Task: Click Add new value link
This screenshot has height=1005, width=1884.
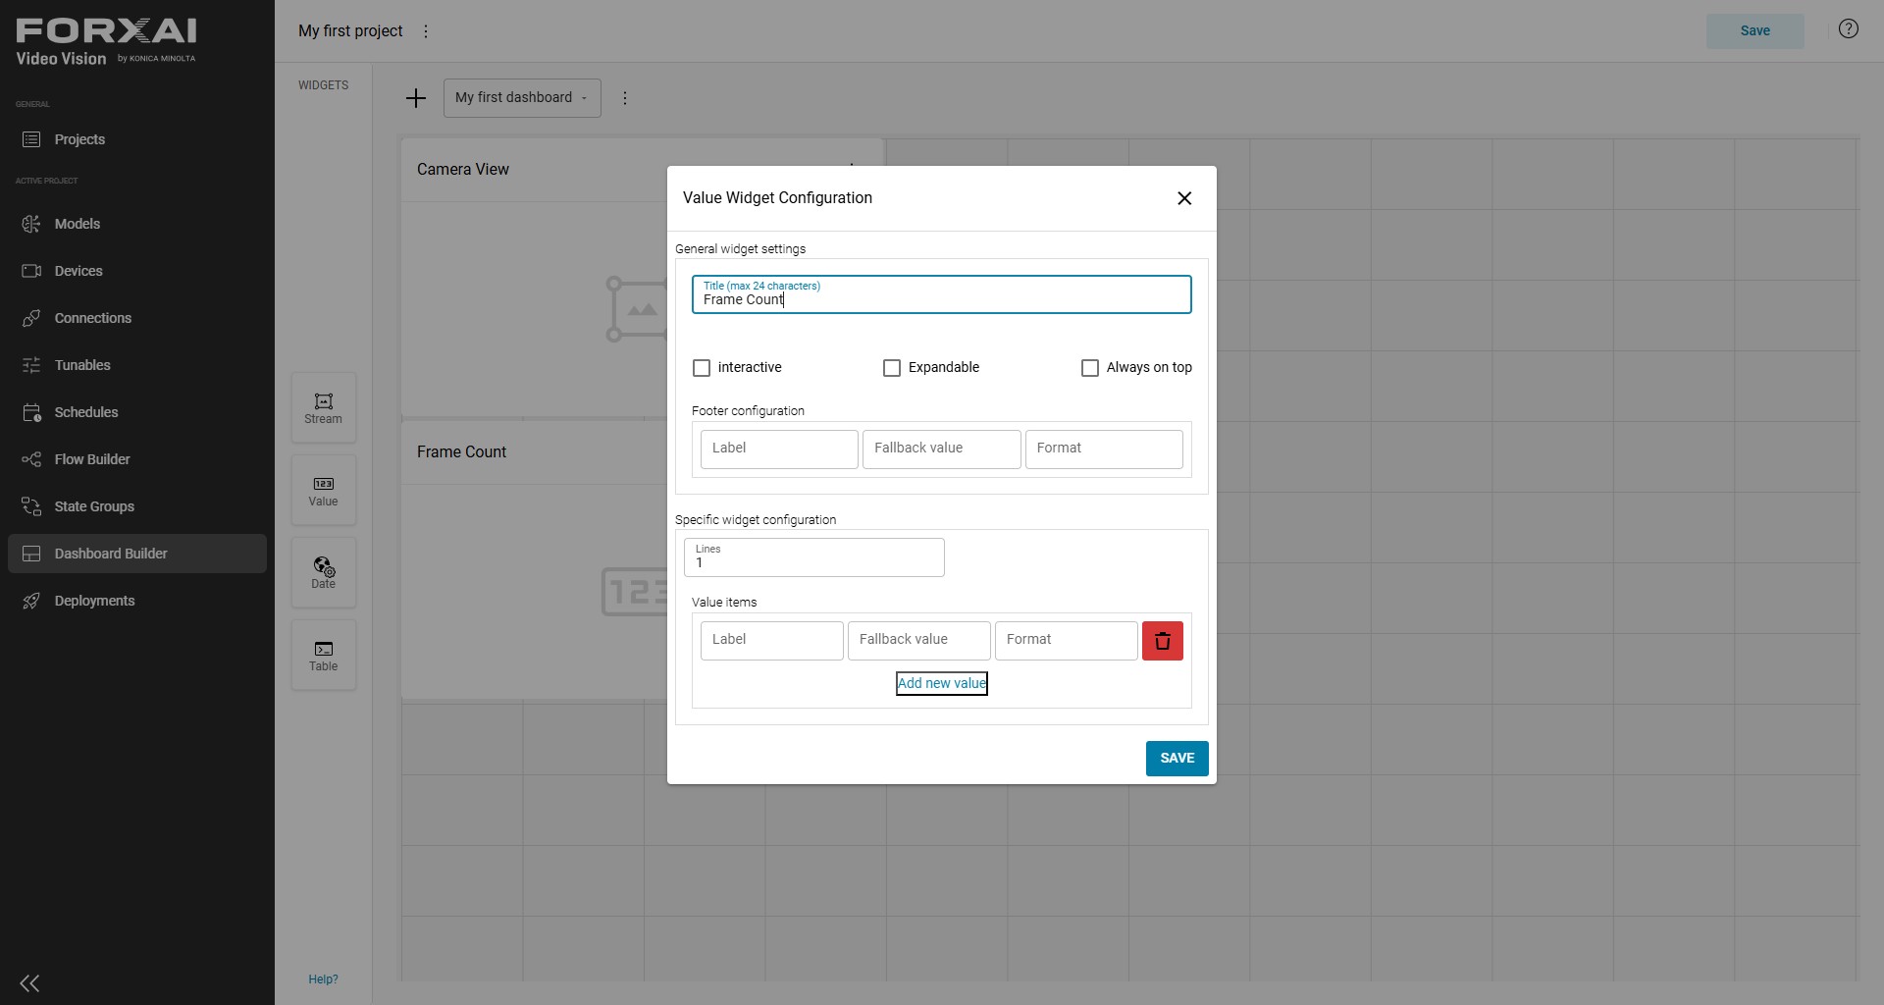Action: click(942, 683)
